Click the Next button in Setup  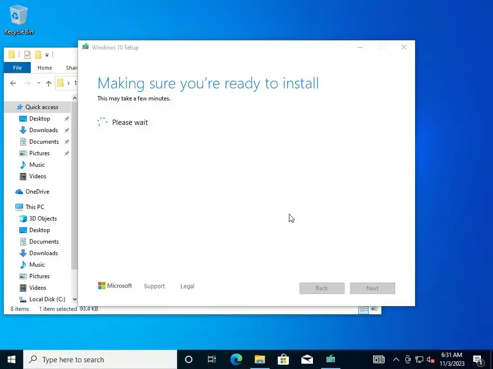(373, 288)
